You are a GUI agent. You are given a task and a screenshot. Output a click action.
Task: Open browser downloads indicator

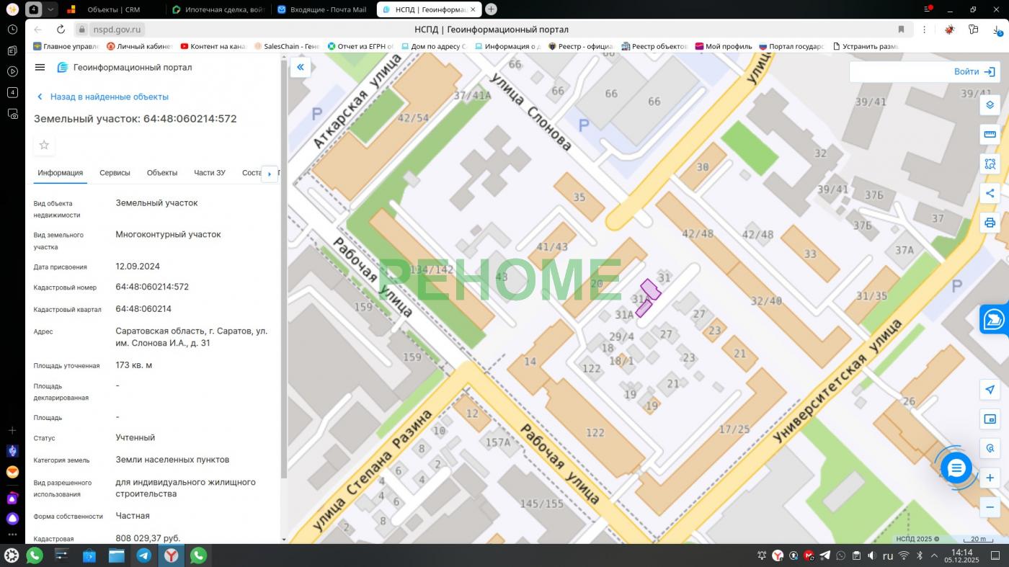[x=997, y=30]
